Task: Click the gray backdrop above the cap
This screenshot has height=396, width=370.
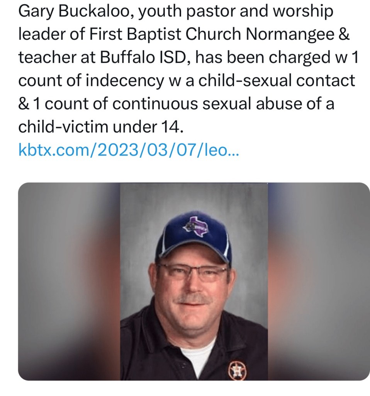Action: (x=193, y=197)
